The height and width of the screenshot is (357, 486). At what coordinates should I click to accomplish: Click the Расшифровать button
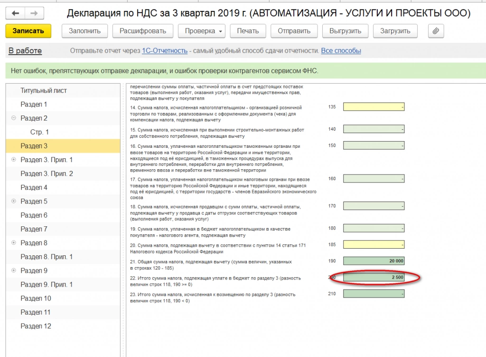(143, 31)
